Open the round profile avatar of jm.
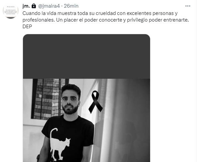The image size is (197, 162). pyautogui.click(x=11, y=11)
